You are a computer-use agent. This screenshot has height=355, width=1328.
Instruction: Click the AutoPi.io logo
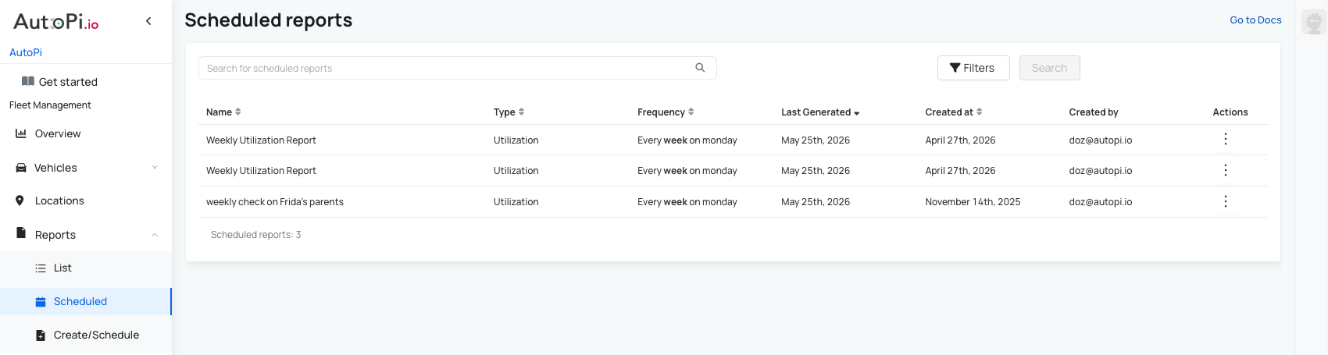pos(56,22)
